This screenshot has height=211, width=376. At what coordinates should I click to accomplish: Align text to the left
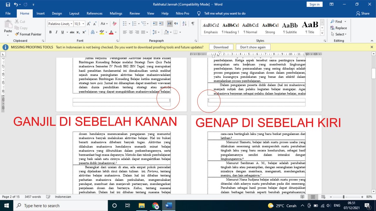[x=125, y=32]
